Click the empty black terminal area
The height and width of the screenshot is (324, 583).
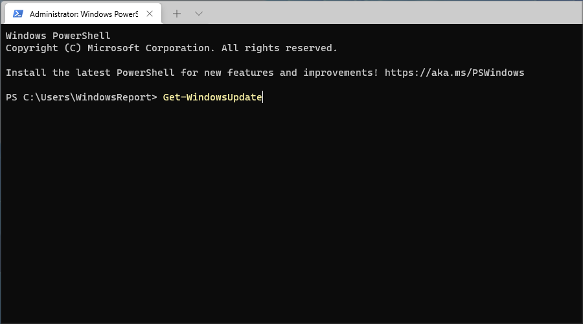(x=291, y=214)
